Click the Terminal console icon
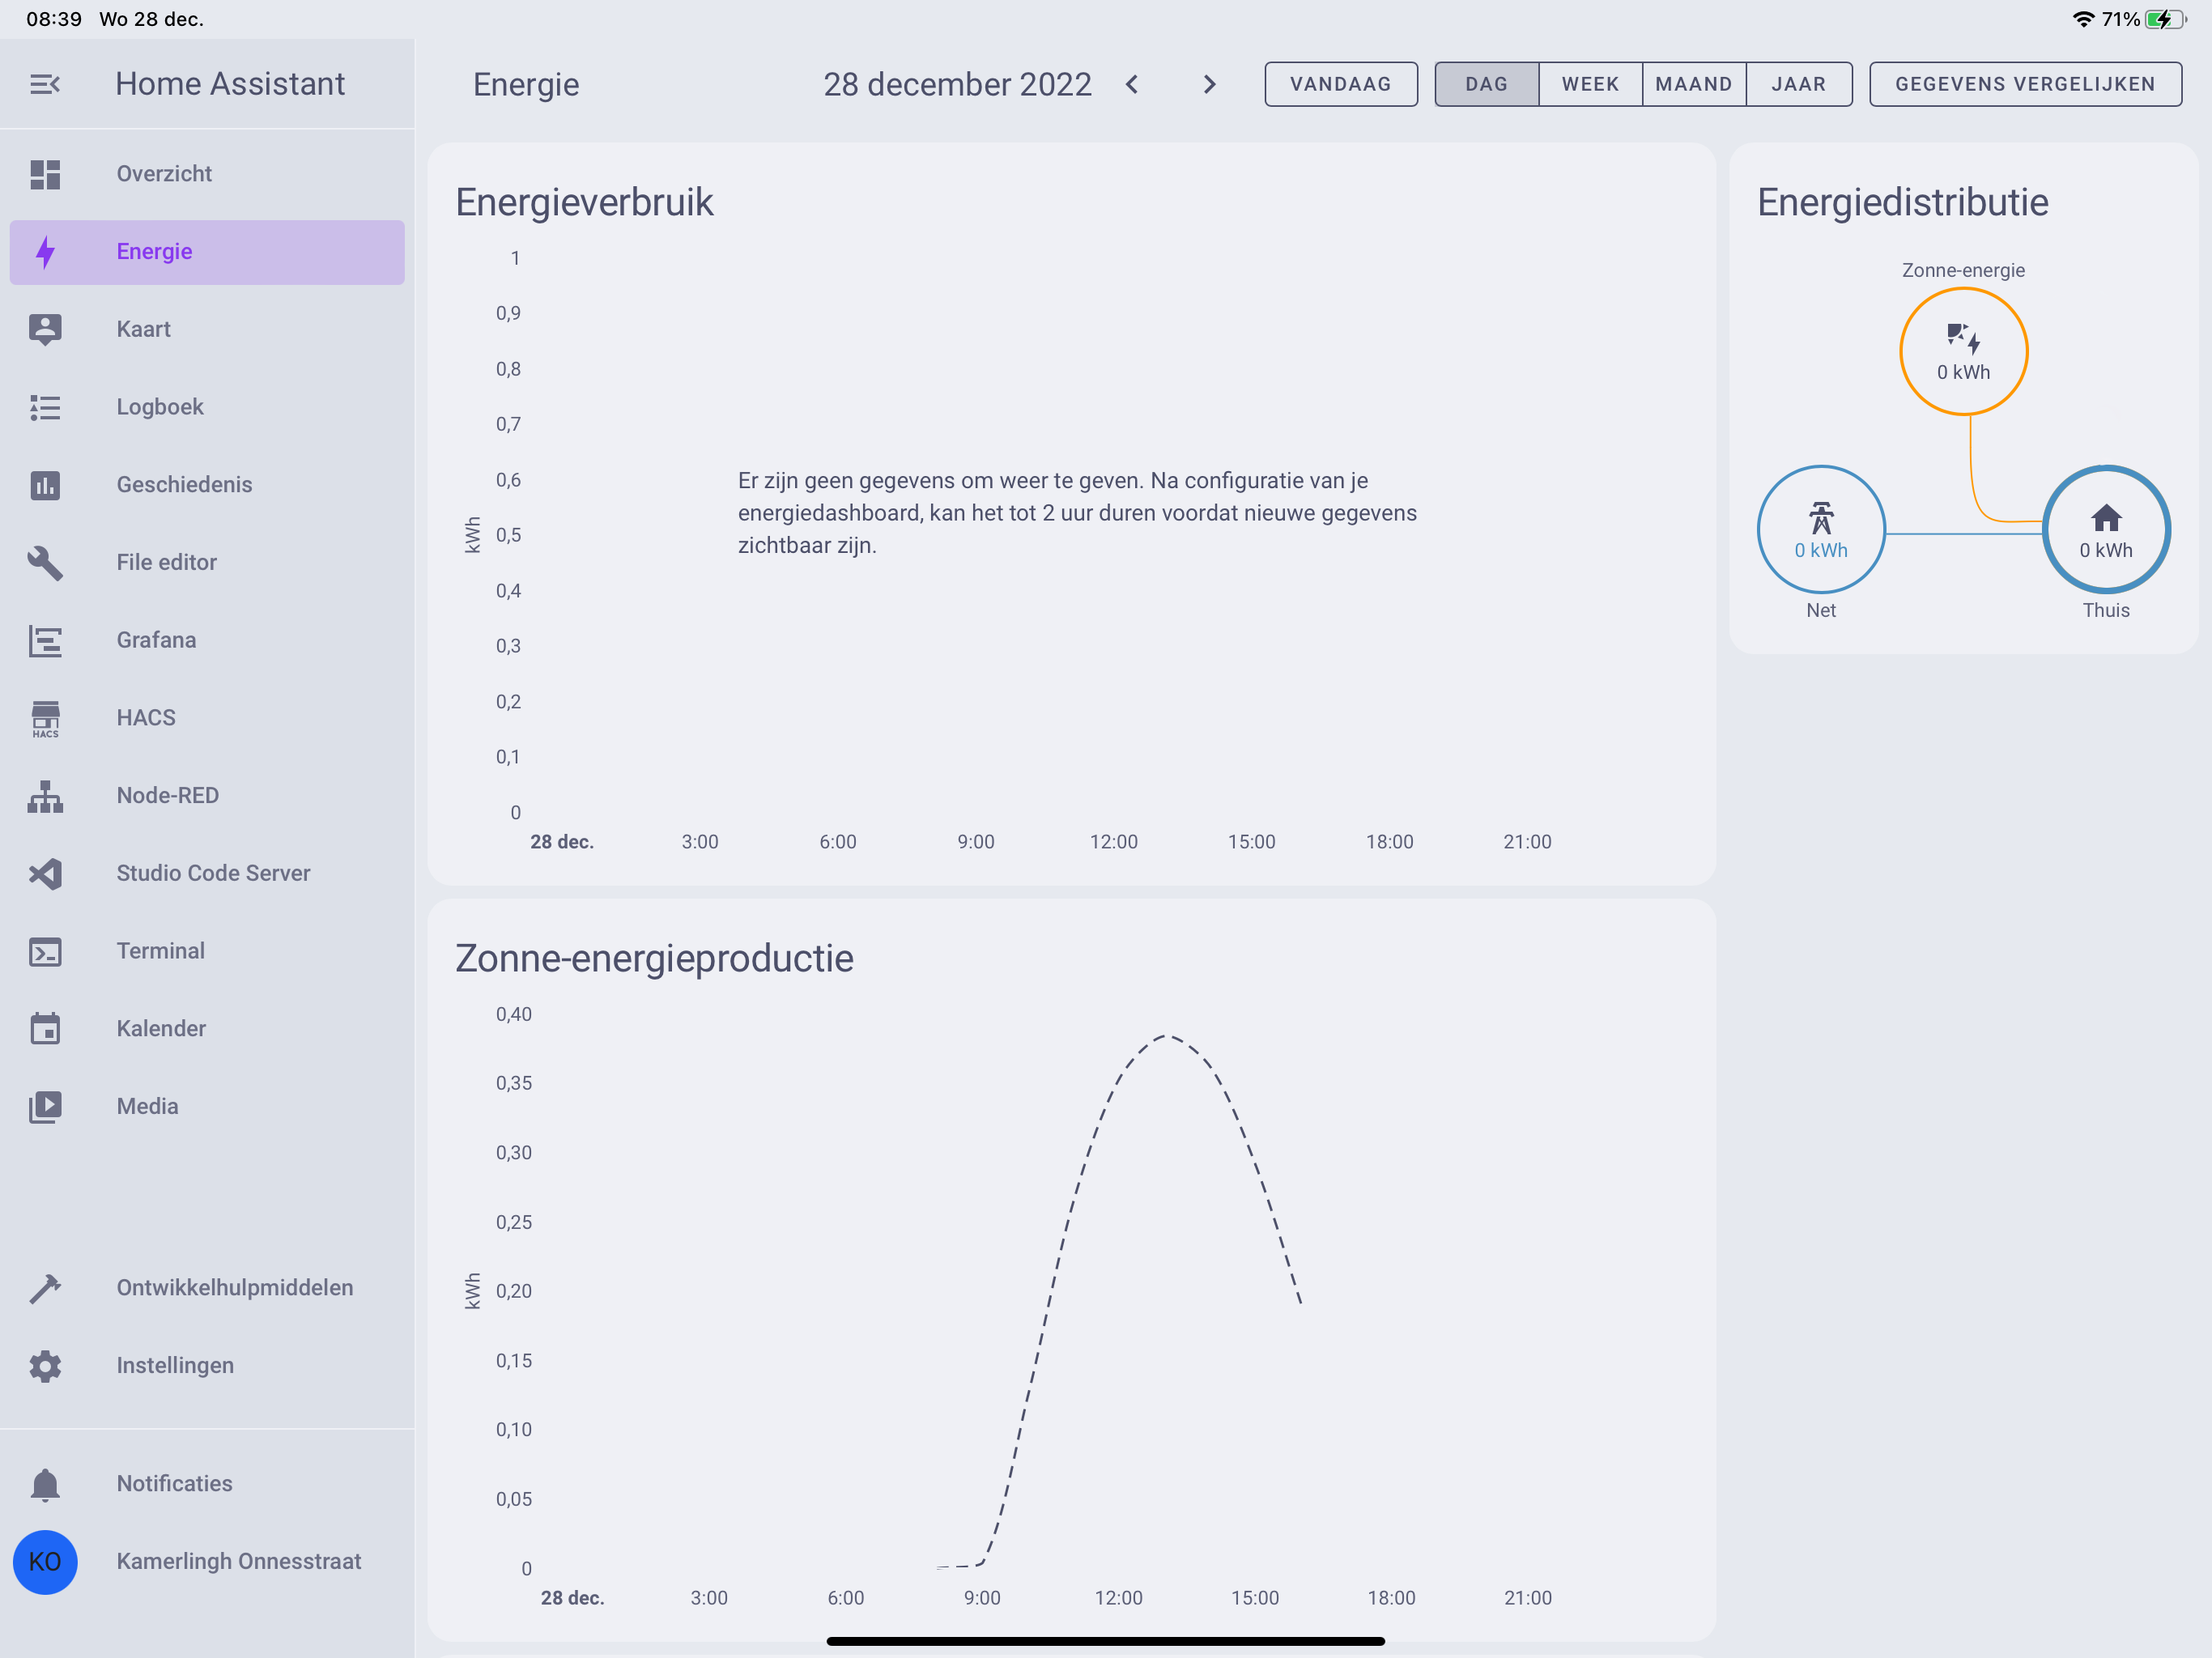 [x=45, y=951]
